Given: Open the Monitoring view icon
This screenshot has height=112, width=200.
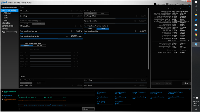Looking at the screenshot, I should [167, 4].
